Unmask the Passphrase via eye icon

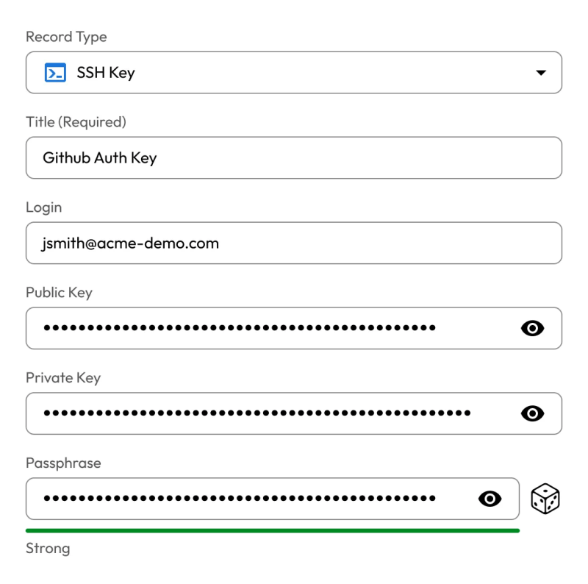(490, 499)
